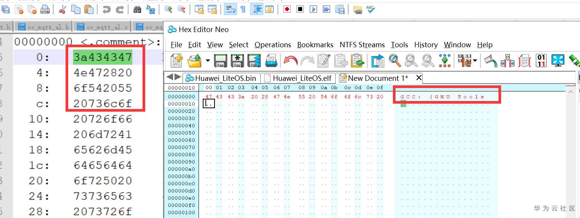This screenshot has height=218, width=580.
Task: Zoom in with the green-plus magnifier icon
Action: click(x=168, y=9)
